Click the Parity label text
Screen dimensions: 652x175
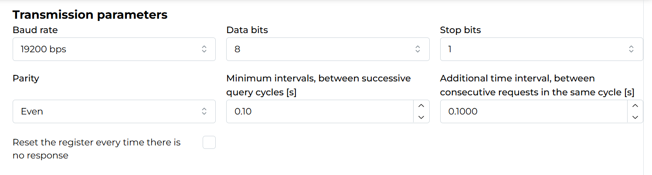tap(26, 78)
